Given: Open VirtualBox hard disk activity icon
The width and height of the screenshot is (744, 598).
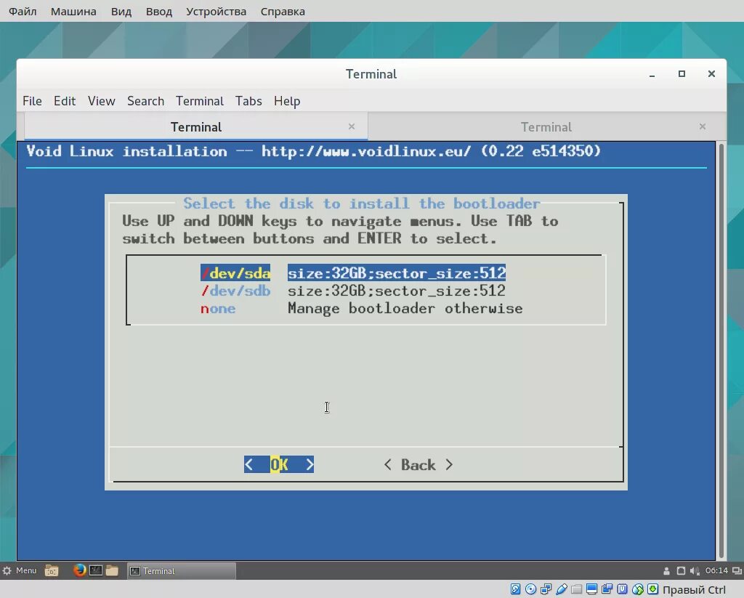Looking at the screenshot, I should pos(515,589).
